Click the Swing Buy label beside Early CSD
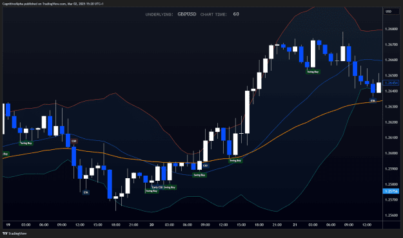 click(x=170, y=187)
